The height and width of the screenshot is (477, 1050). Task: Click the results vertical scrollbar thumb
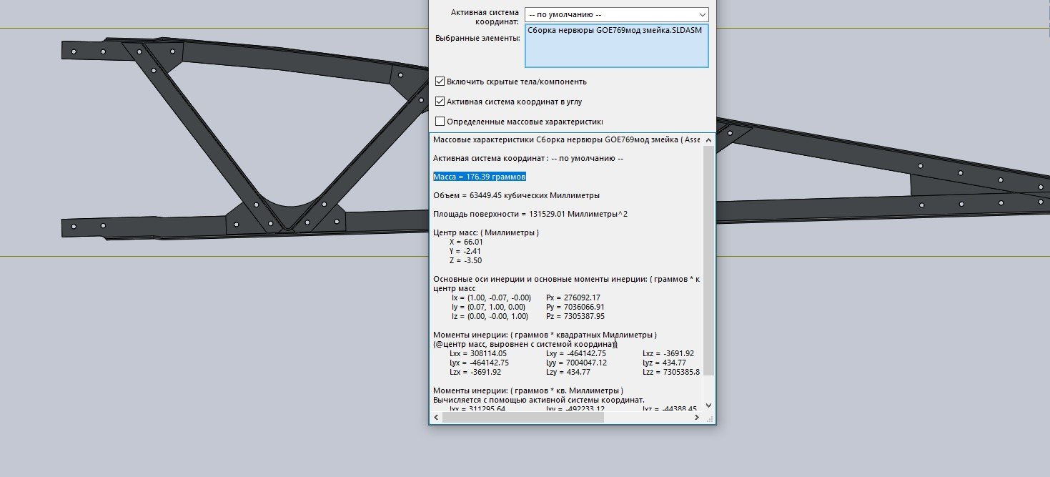[708, 261]
